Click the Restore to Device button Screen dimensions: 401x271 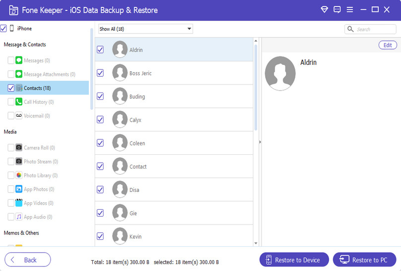pyautogui.click(x=293, y=260)
